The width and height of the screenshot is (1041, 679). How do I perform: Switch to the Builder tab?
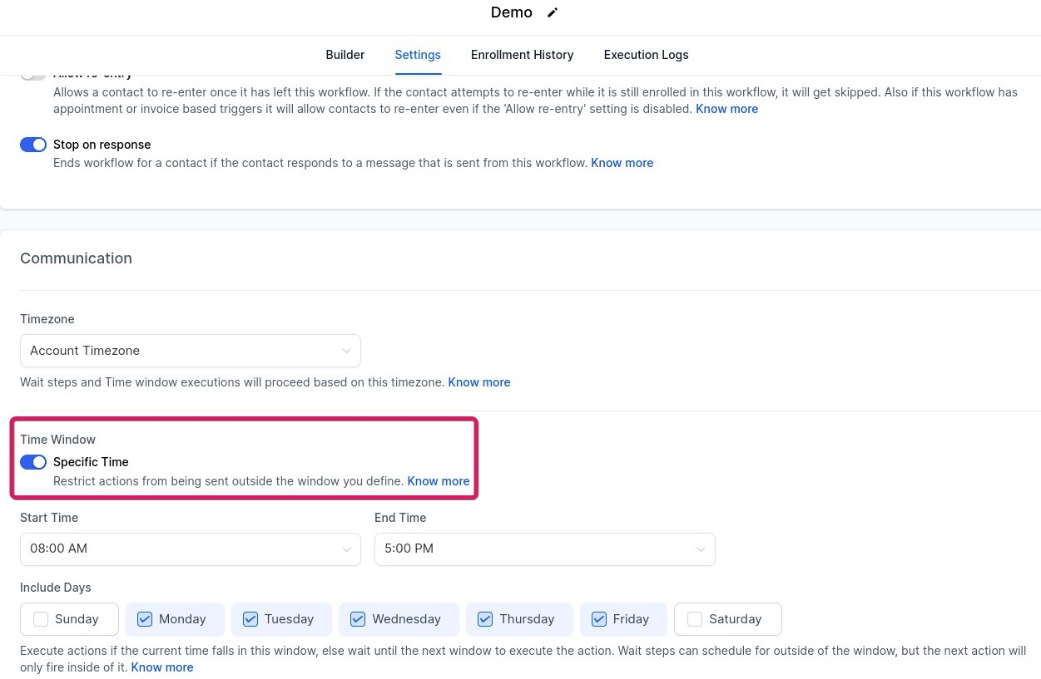pos(345,55)
